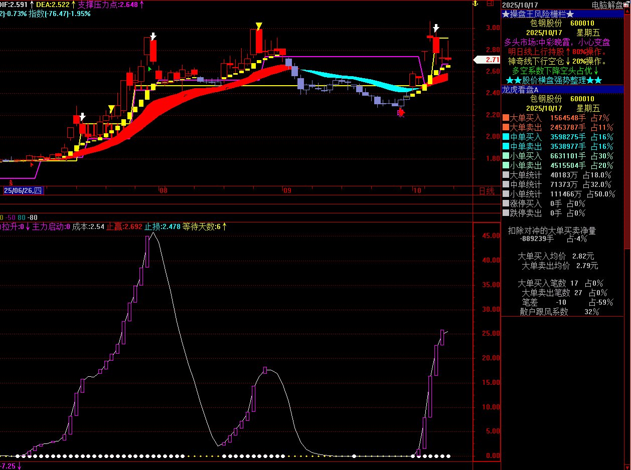Click the small green arrow marker below the late-July candle
Screen dimensions: 631x470
pos(149,69)
